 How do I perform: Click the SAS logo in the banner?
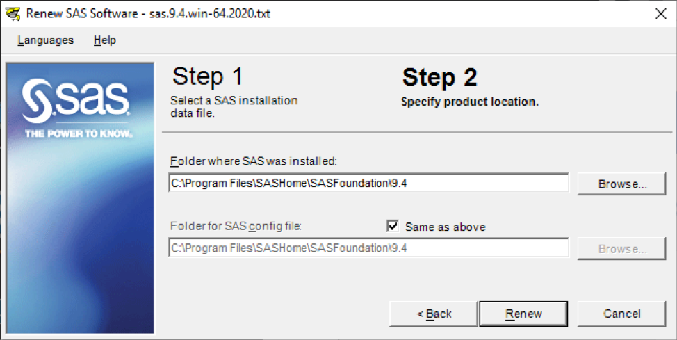pos(76,100)
